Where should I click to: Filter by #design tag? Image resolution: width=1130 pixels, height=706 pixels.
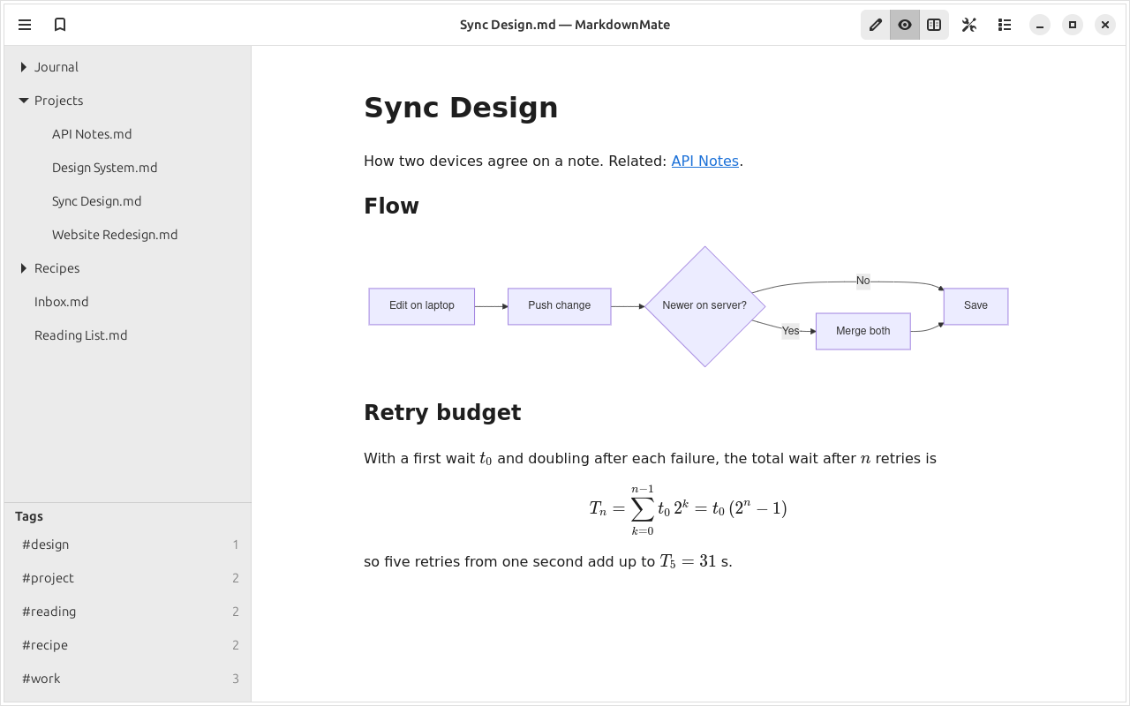(128, 545)
